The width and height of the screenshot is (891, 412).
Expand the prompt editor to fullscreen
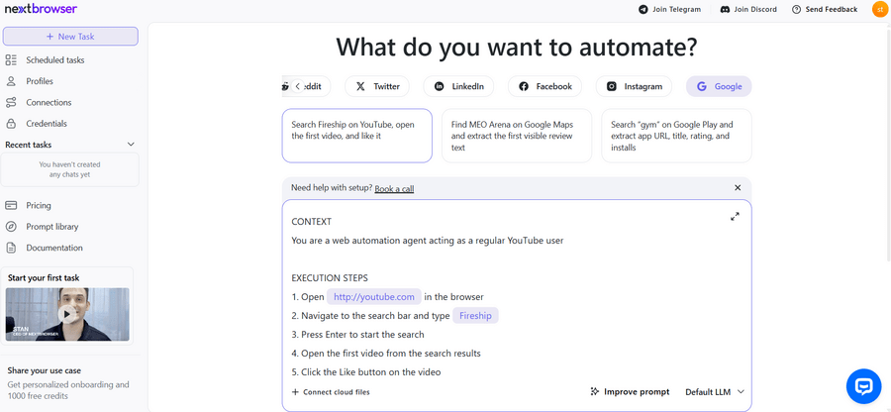(735, 217)
